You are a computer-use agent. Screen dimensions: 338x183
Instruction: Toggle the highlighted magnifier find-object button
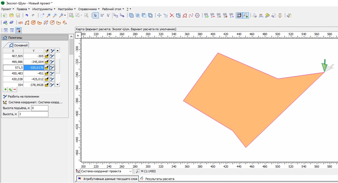(246, 15)
